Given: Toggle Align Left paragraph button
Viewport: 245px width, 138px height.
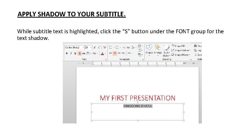Looking at the screenshot, I should 111,53.
